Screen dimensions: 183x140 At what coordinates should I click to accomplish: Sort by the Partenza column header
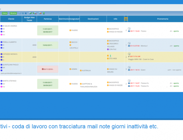tap(48, 19)
